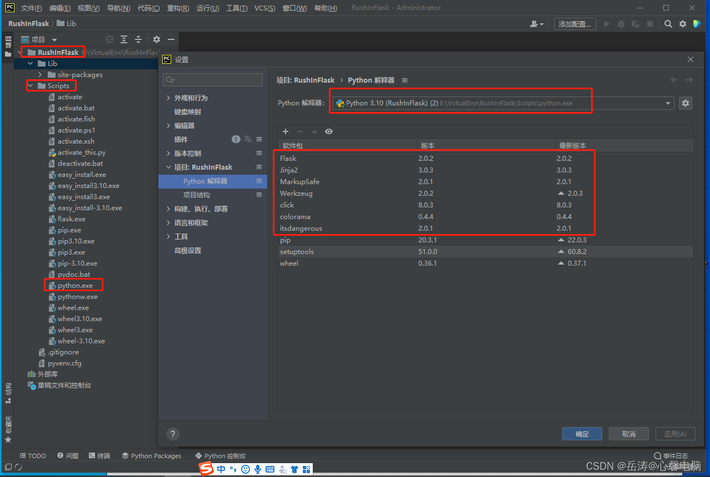Expand 外观和行为 settings section

(168, 98)
